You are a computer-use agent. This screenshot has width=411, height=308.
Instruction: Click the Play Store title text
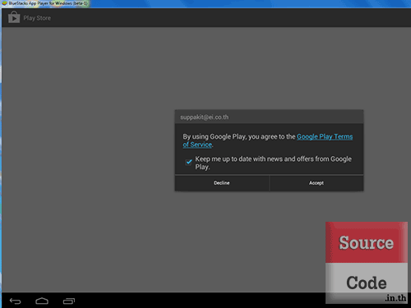click(37, 18)
